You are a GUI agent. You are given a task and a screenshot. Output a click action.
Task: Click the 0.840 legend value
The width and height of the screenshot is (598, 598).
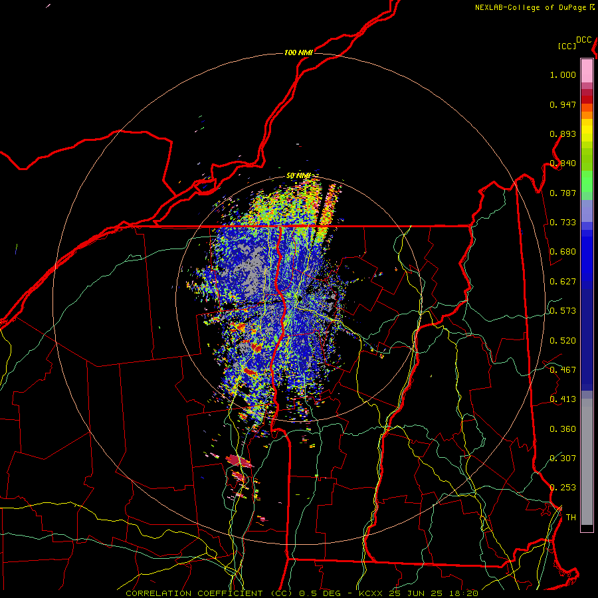pos(563,163)
